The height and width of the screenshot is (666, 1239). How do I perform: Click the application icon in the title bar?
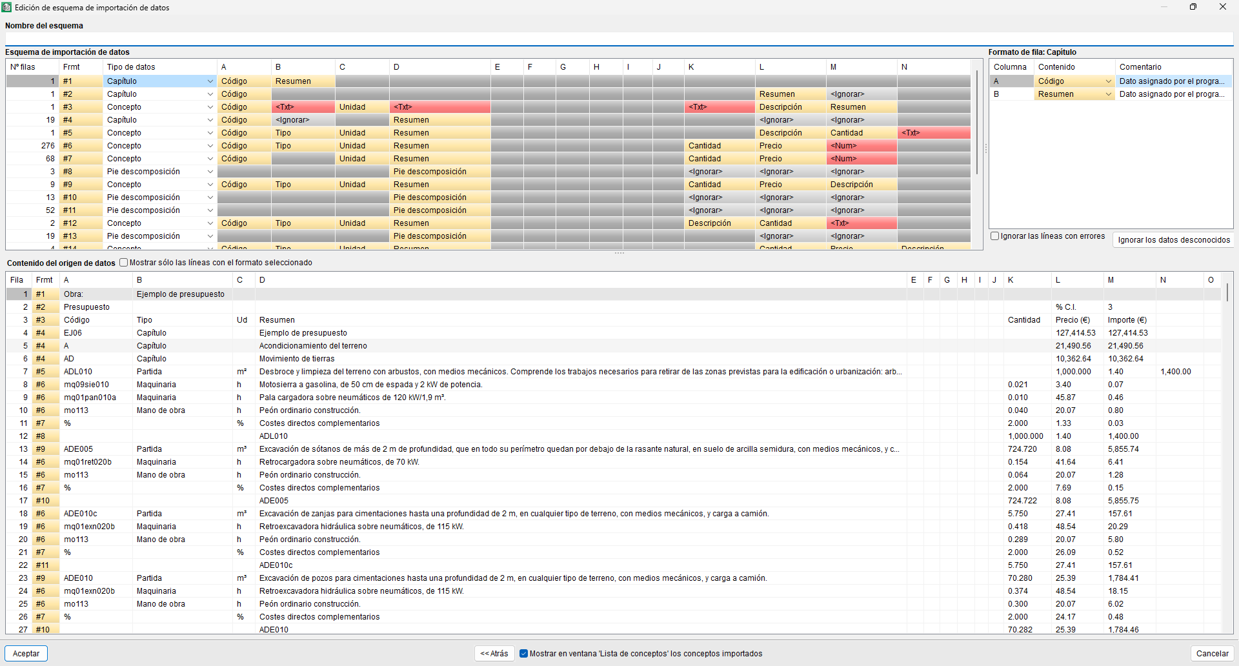click(7, 7)
